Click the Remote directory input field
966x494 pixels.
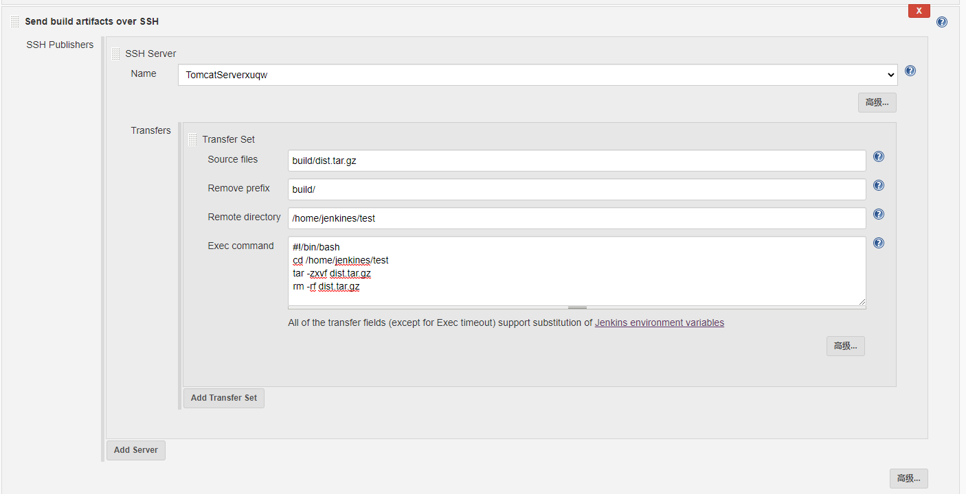coord(576,218)
